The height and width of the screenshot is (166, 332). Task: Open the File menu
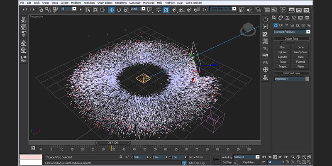pos(22,3)
